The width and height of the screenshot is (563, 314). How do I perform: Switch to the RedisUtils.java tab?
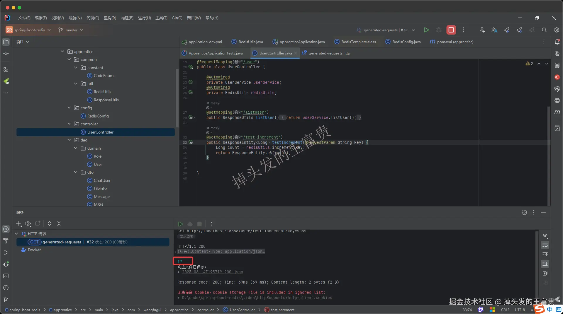(247, 42)
